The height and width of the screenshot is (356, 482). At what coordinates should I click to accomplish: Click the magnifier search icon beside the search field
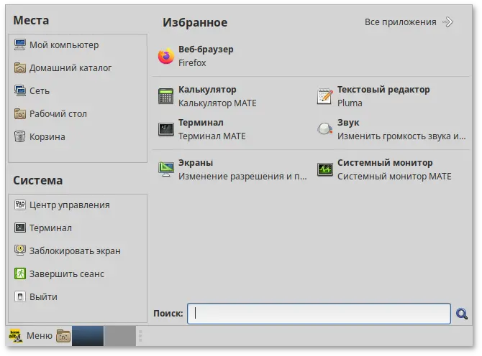(462, 314)
